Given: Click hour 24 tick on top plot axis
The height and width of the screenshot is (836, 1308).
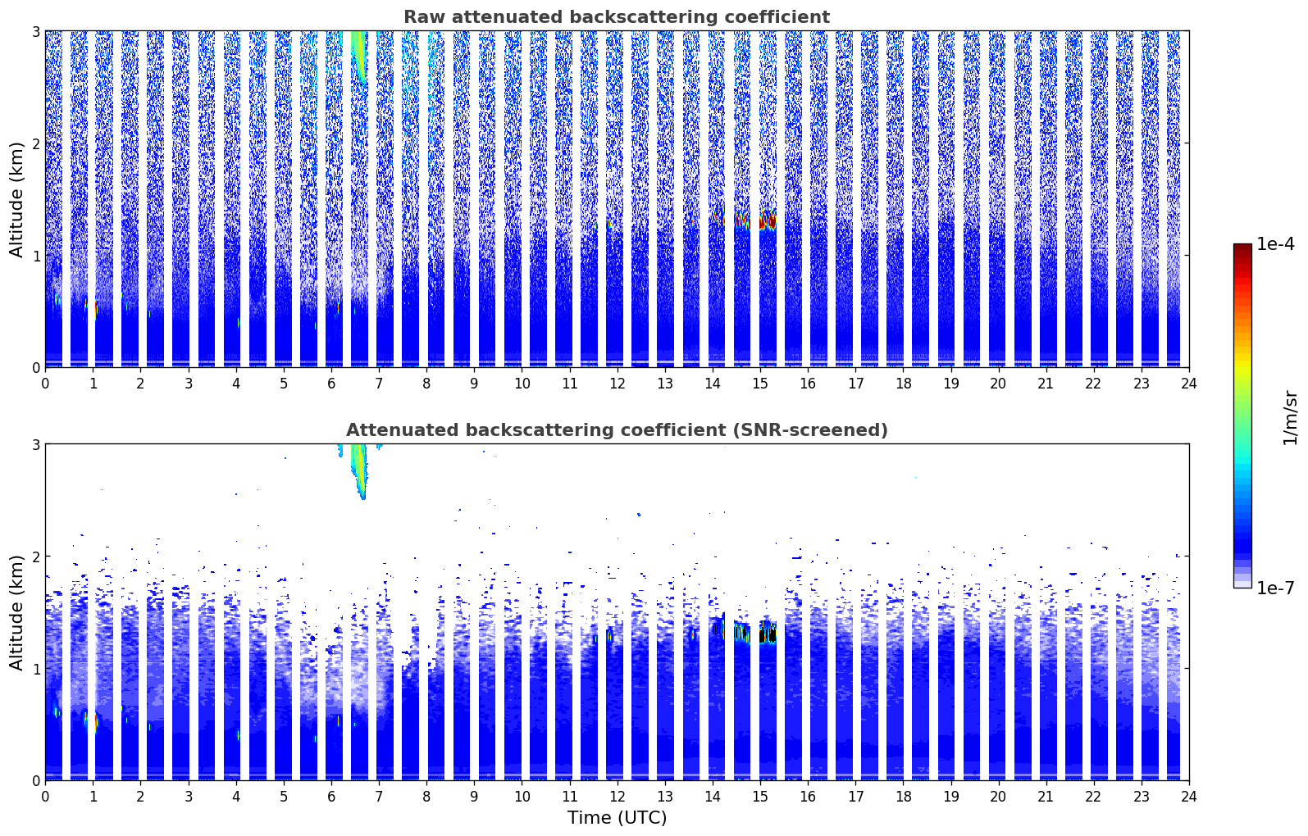Looking at the screenshot, I should click(1188, 384).
